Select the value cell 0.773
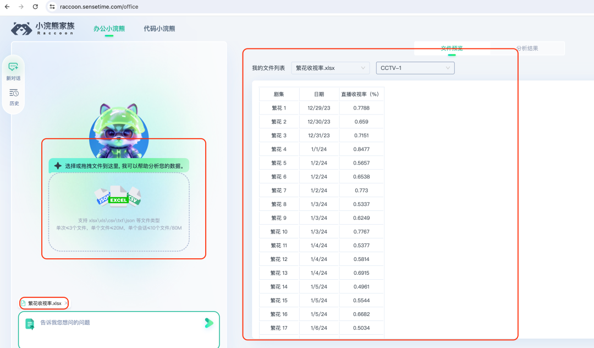Image resolution: width=594 pixels, height=348 pixels. 361,191
